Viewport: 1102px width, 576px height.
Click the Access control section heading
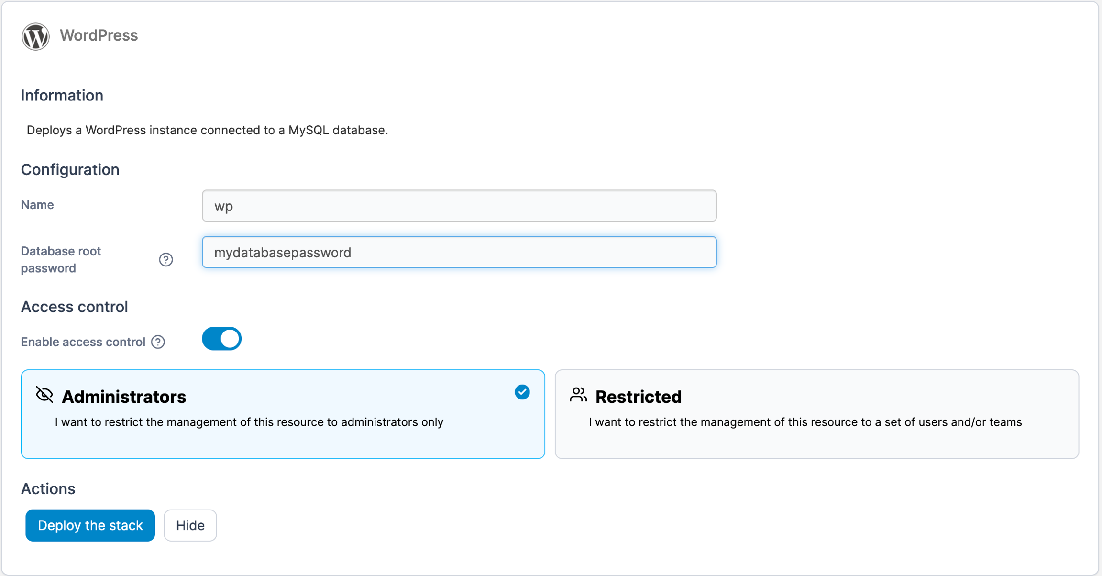(x=74, y=307)
